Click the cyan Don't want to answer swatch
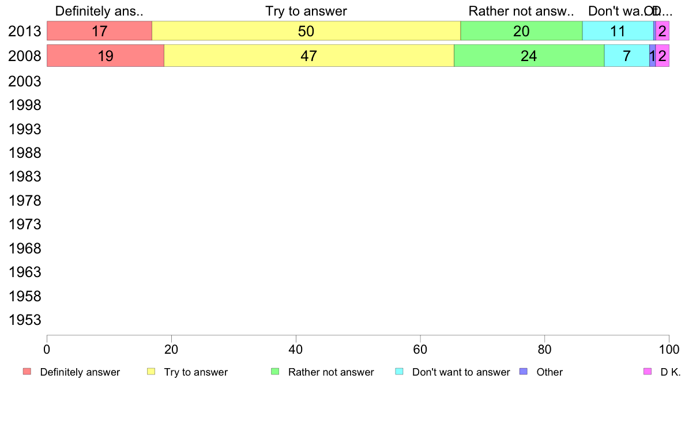Viewport: 685px width, 424px height. 399,372
